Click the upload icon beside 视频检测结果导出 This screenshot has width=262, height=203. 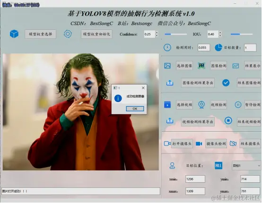[x=170, y=121]
